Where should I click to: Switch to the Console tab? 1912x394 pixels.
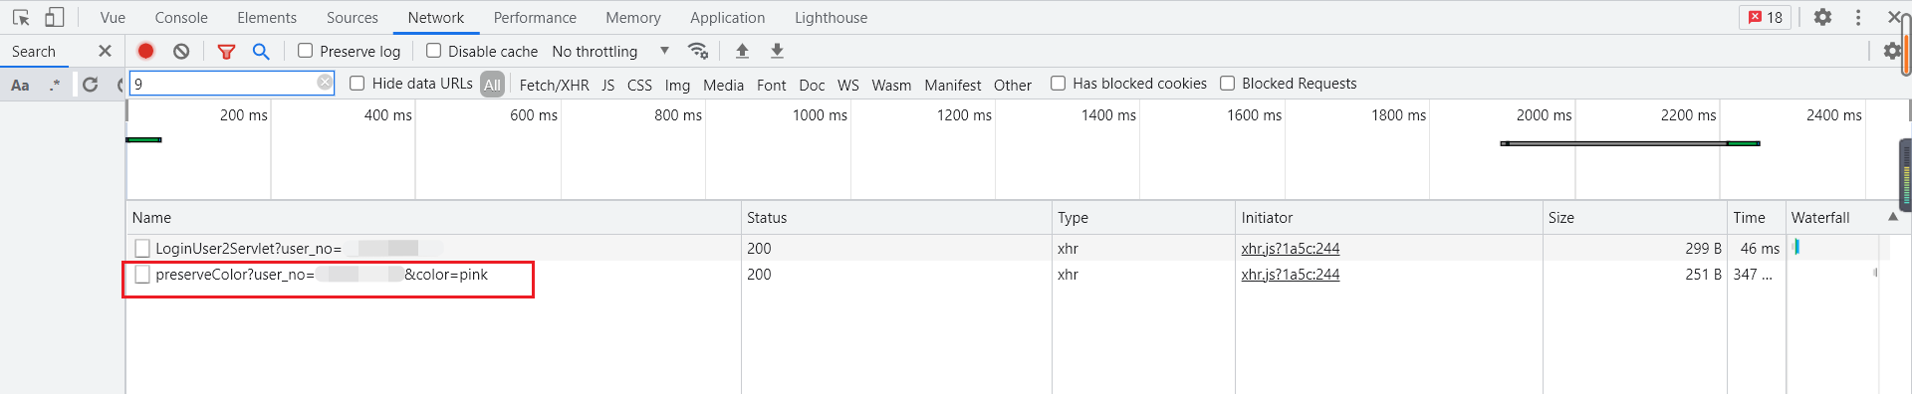[x=181, y=18]
